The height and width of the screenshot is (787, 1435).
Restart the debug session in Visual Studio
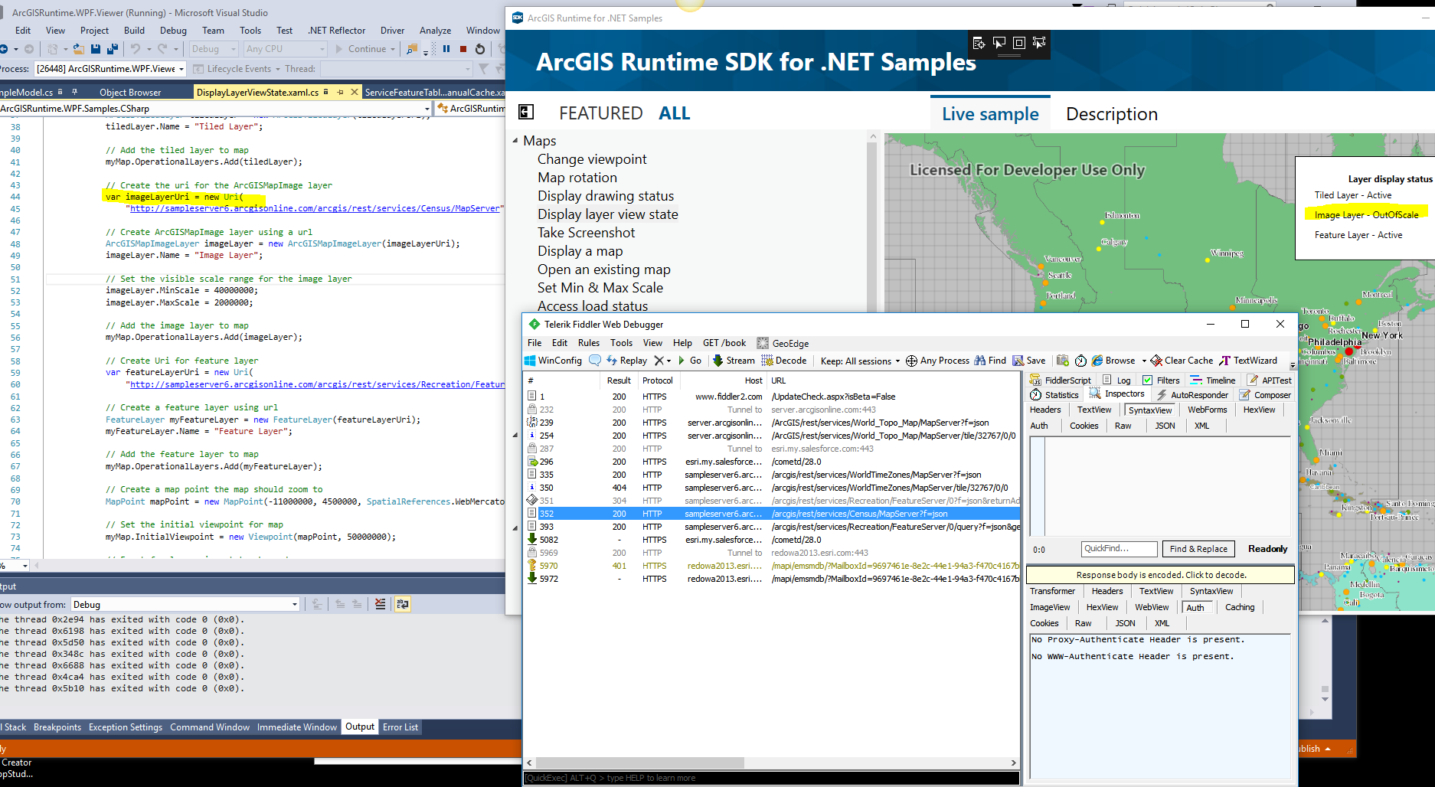pyautogui.click(x=480, y=49)
